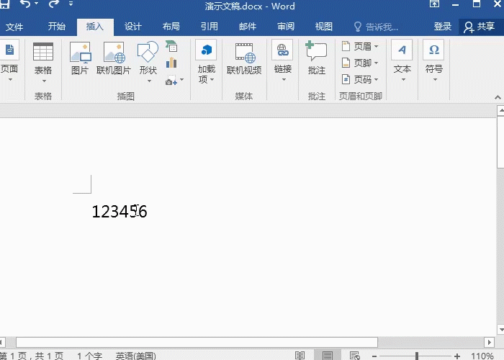Image resolution: width=504 pixels, height=360 pixels.
Task: Click the zoom in plus button
Action: (x=457, y=356)
